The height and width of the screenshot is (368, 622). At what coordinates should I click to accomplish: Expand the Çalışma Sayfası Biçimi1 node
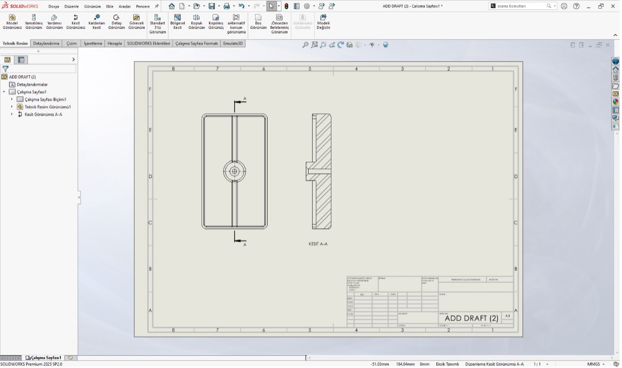[12, 99]
